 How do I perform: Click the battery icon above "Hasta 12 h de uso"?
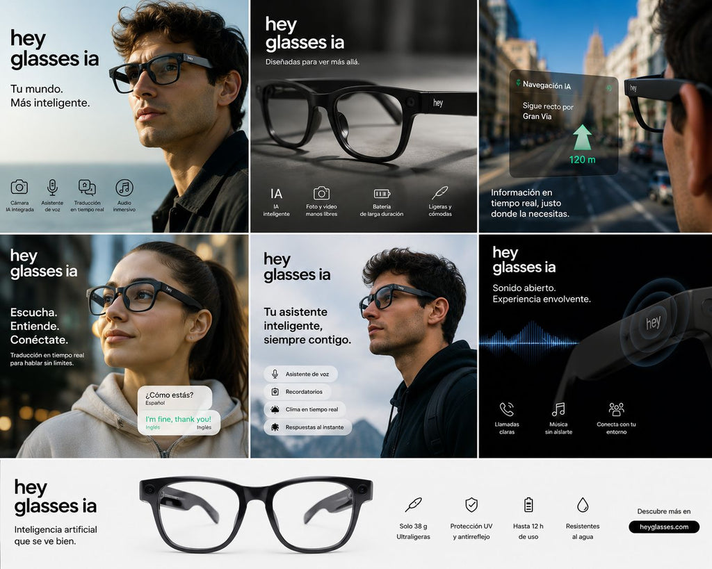[x=528, y=504]
